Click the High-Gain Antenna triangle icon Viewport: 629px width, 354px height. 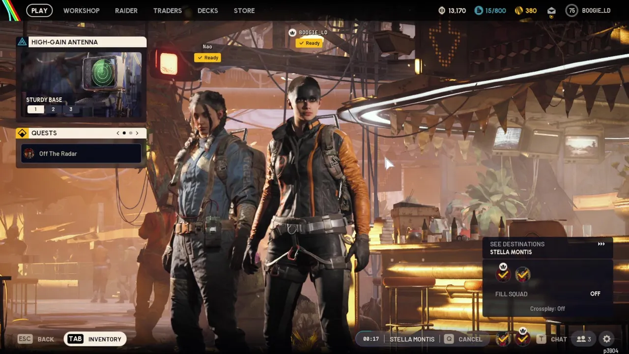22,42
